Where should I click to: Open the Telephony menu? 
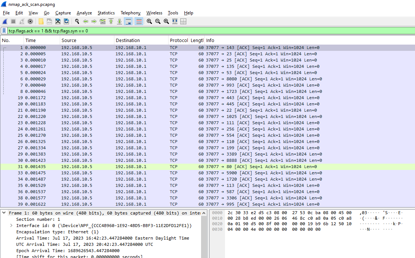130,13
